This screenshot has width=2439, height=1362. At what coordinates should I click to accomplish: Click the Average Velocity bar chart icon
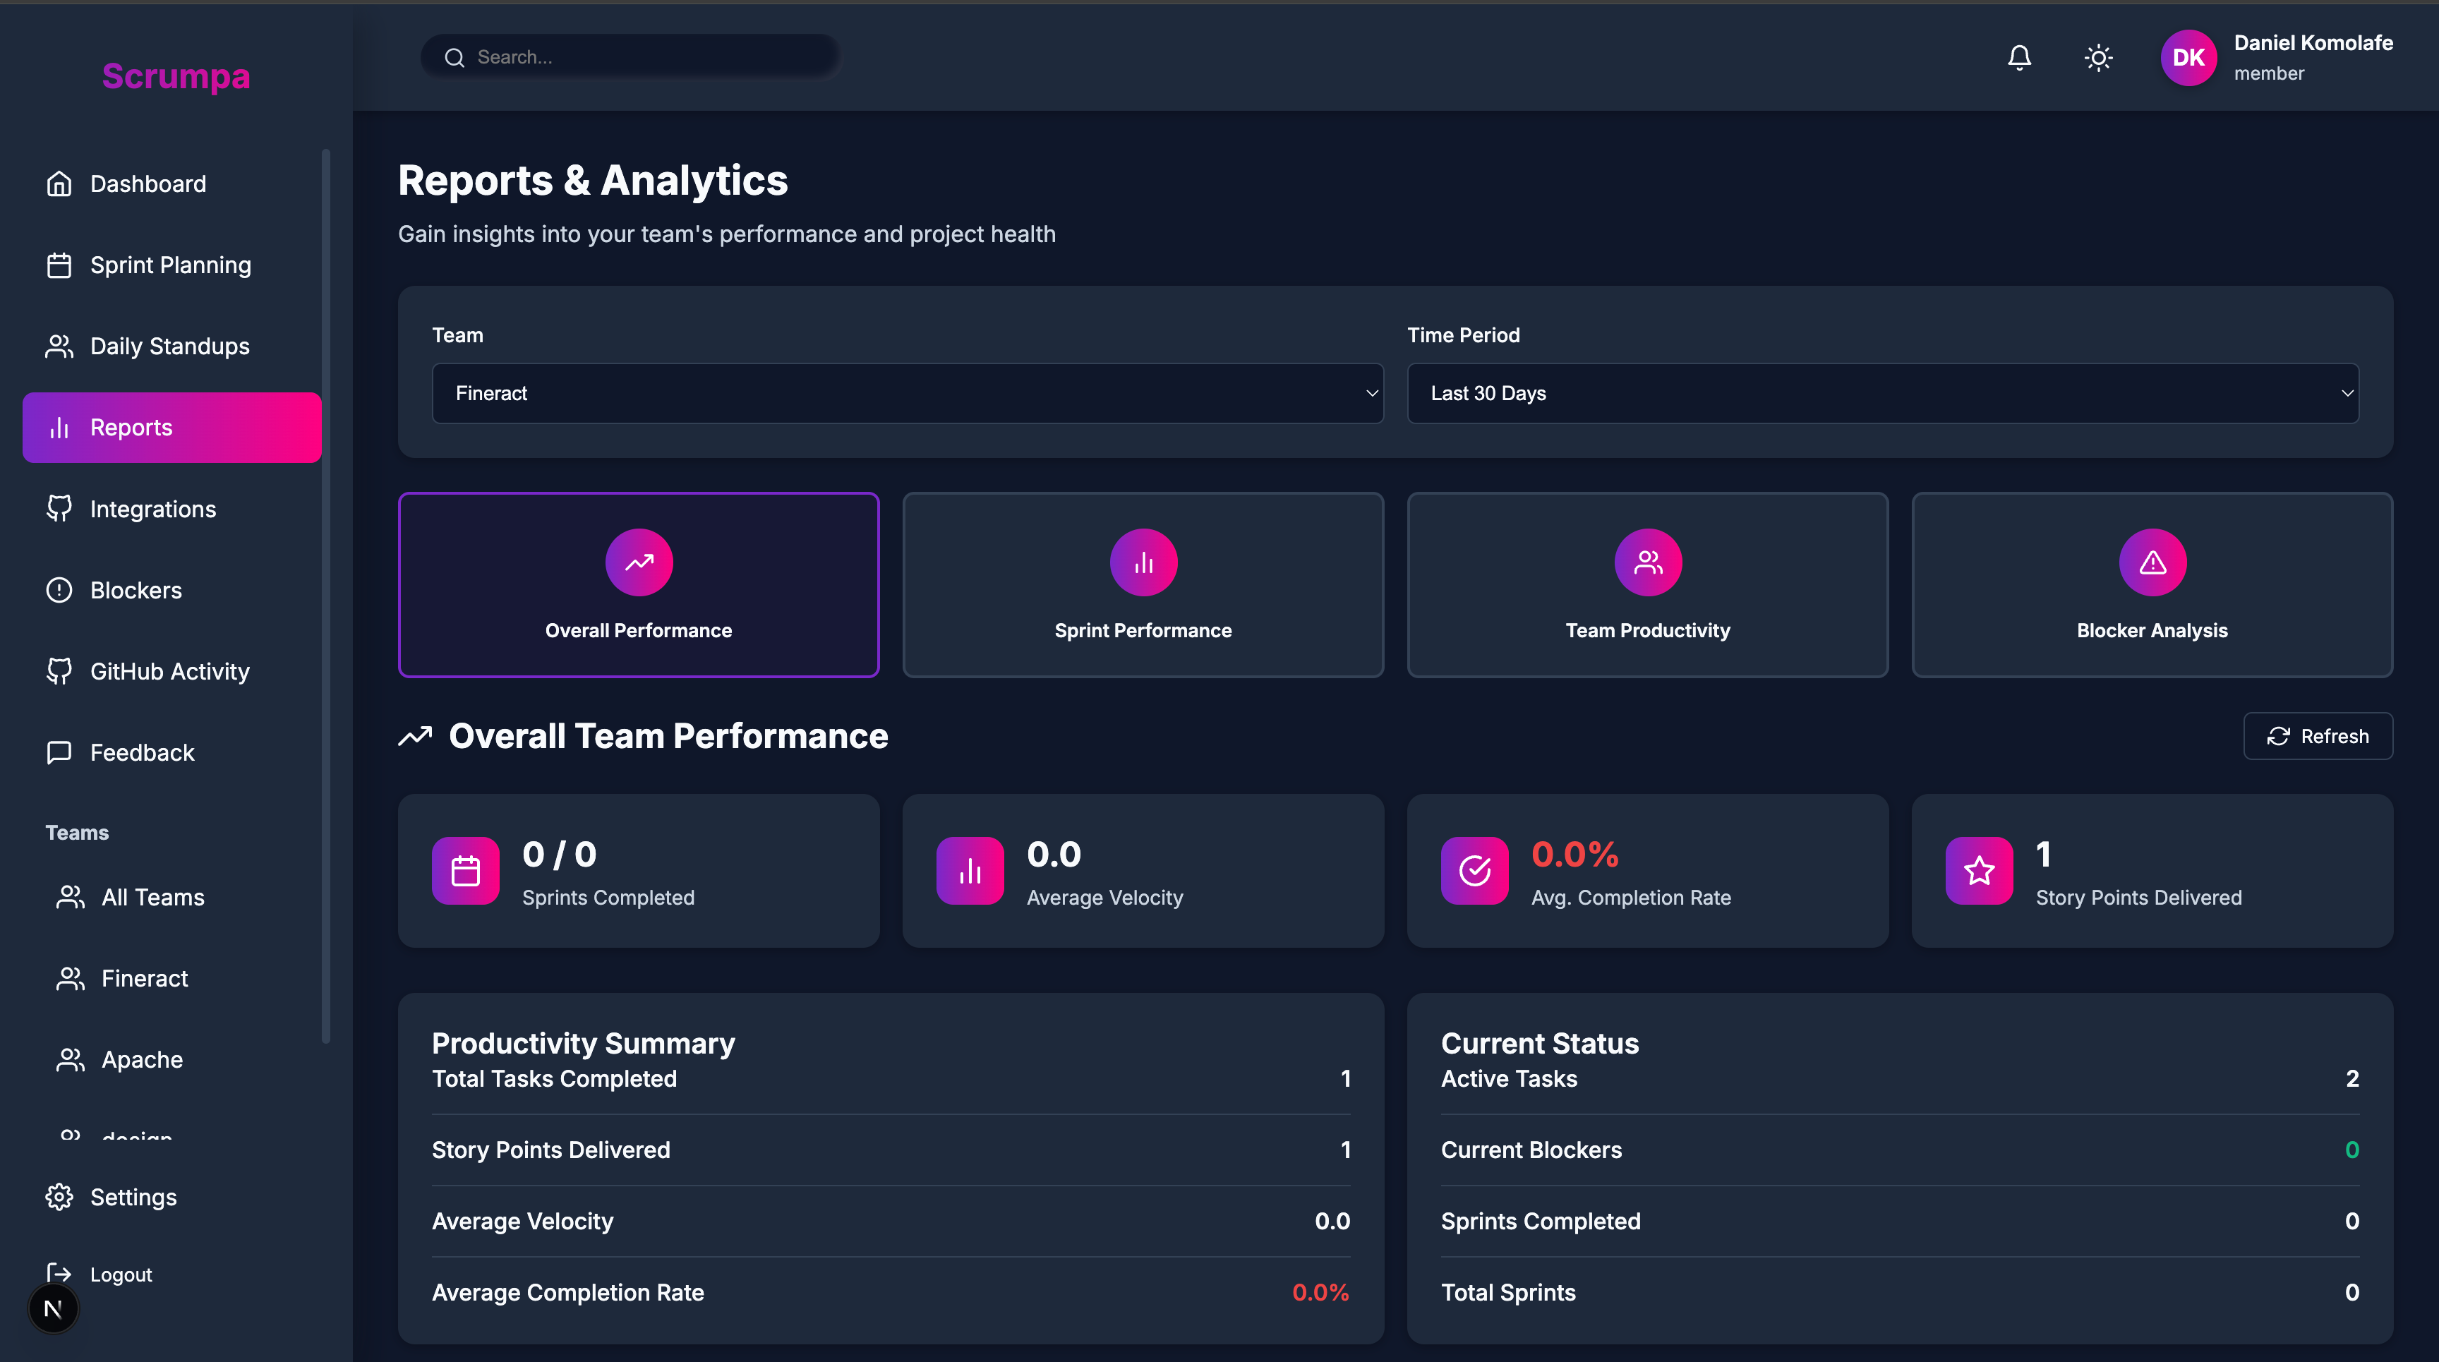coord(970,870)
